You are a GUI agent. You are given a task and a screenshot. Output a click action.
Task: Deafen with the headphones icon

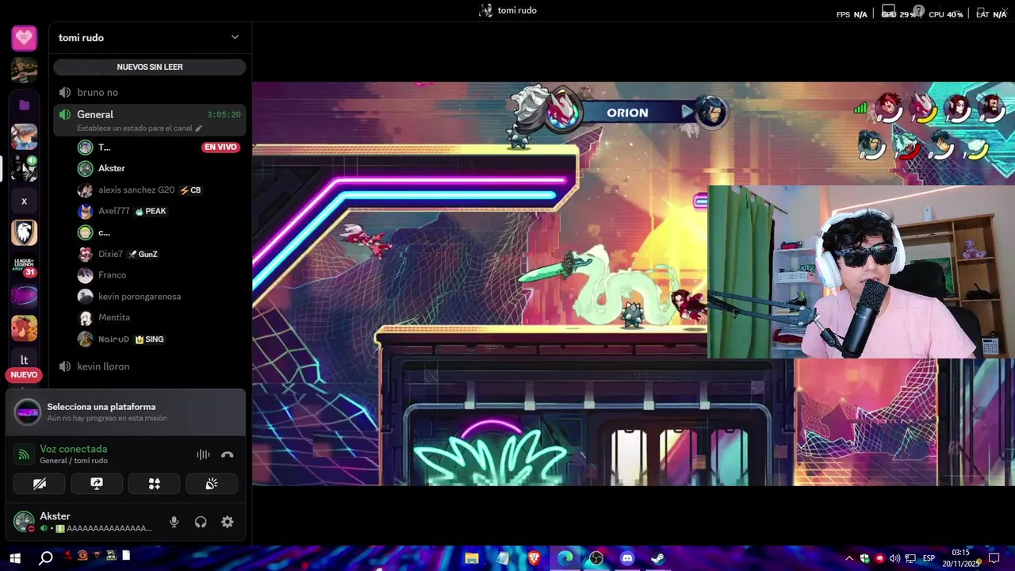point(201,522)
